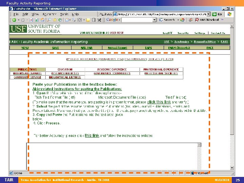Viewport: 244px width, 183px height.
Task: Open the Edit menu
Action: tap(25, 14)
